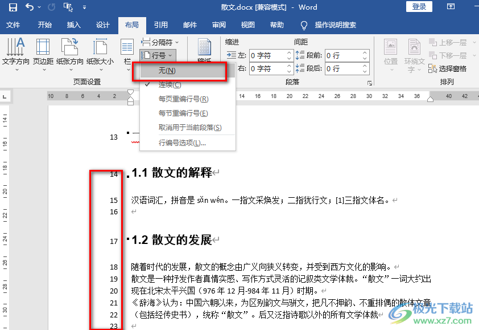Decrease 段后 spacing with down stepper
Screen dimensions: 479x330
point(365,71)
